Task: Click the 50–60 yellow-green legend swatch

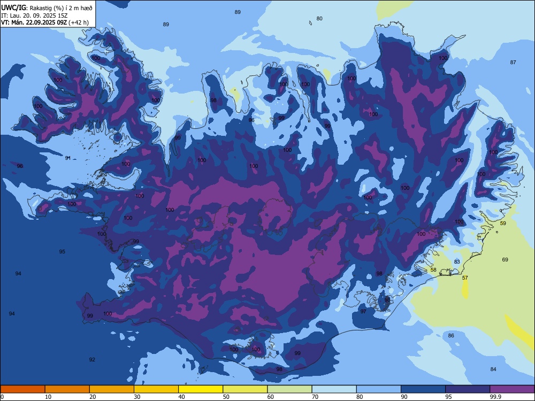Action: click(x=245, y=389)
